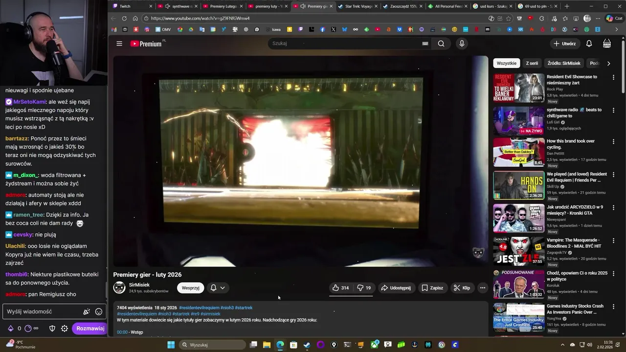The height and width of the screenshot is (352, 626).
Task: Open the Resident Evil Showcase video thumbnail
Action: [518, 88]
